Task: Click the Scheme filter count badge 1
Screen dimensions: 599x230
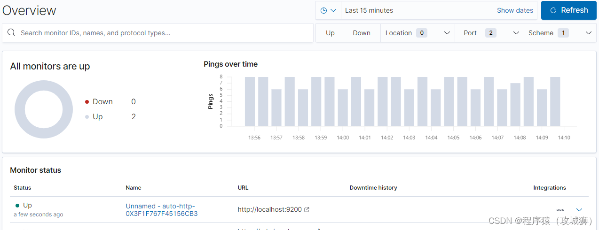Action: [x=563, y=33]
